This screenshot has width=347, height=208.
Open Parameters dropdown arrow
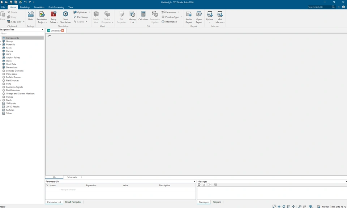click(179, 12)
